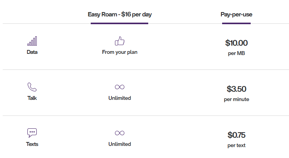The height and width of the screenshot is (158, 289).
Task: Click the phone handset Talk icon
Action: tap(32, 87)
